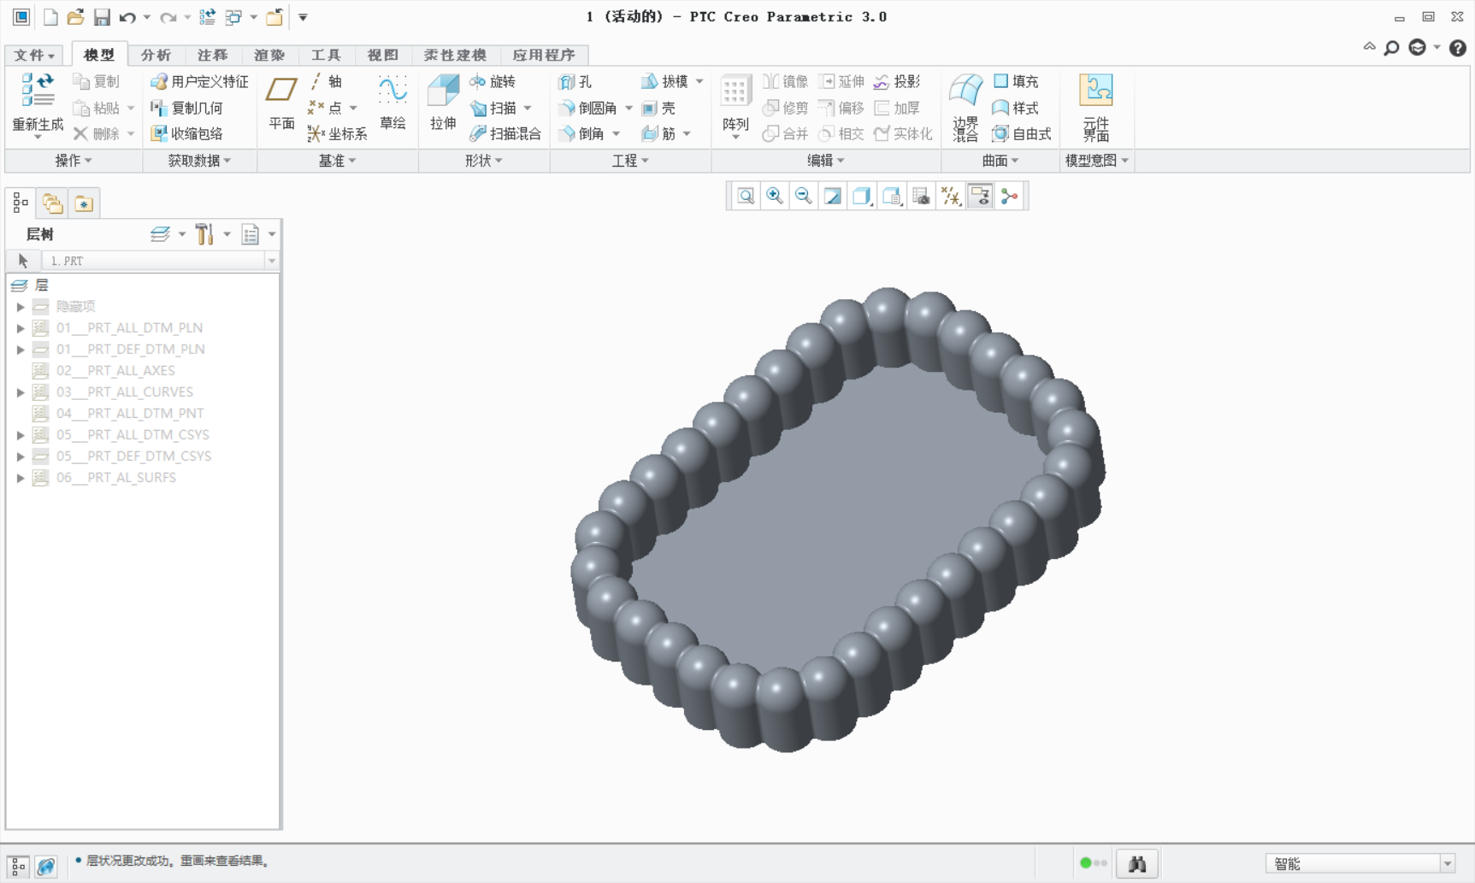This screenshot has width=1475, height=883.
Task: Select the Rib (筋) tool
Action: (x=658, y=133)
